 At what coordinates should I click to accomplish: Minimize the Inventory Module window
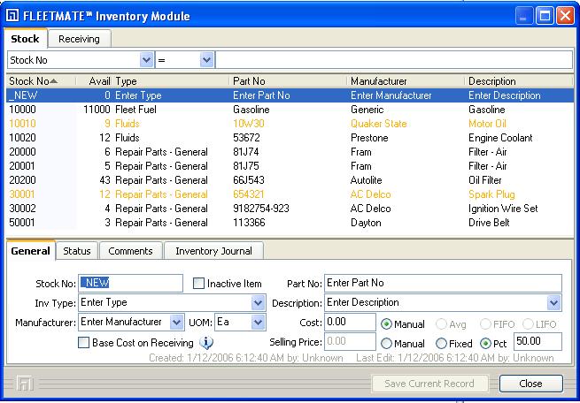tap(524, 16)
